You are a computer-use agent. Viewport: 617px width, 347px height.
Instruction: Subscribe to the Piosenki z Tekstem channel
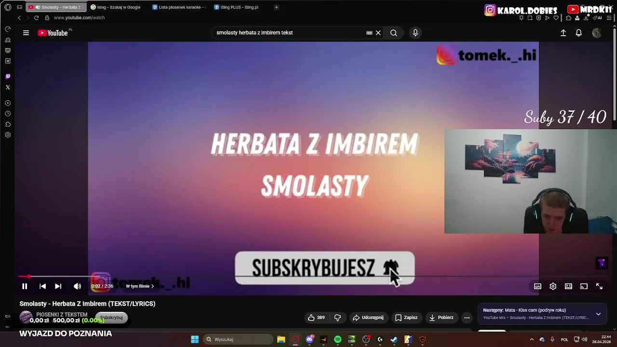coord(111,318)
